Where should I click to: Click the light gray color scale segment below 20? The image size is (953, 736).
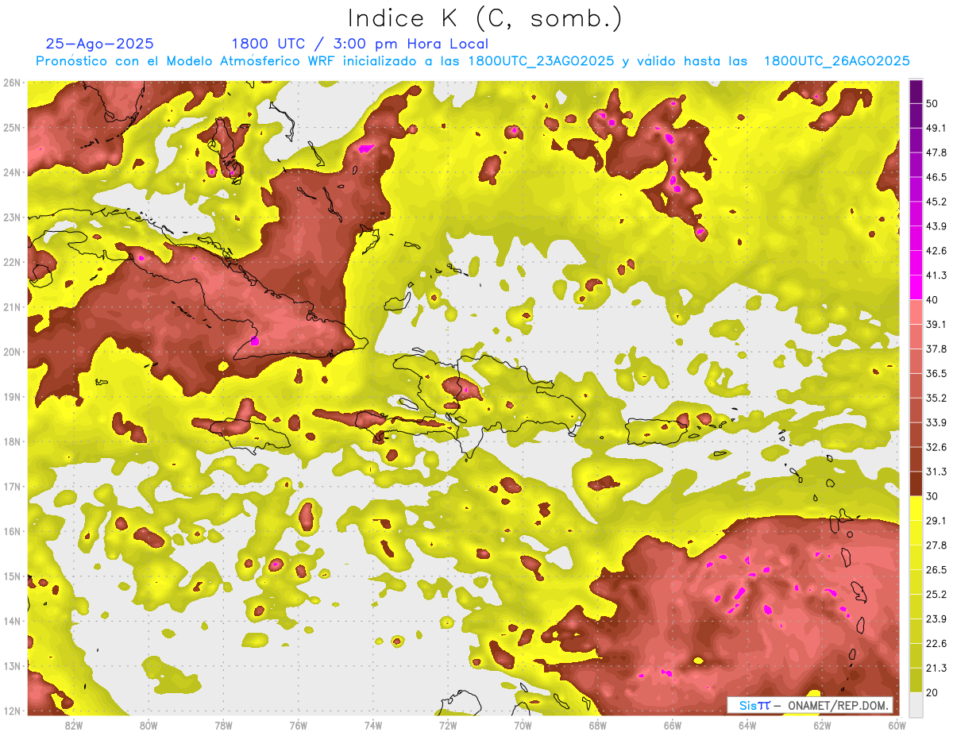916,703
